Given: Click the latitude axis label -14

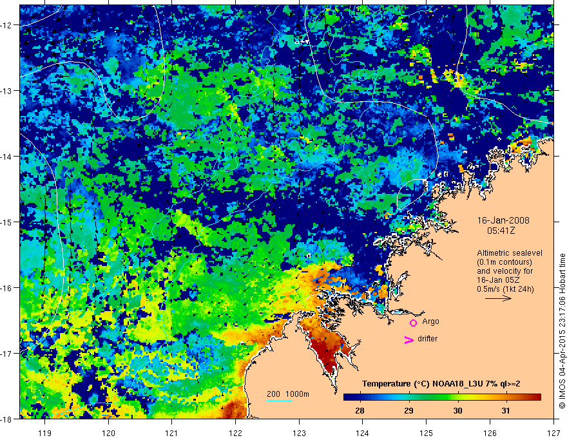Looking at the screenshot, I should click(x=6, y=157).
